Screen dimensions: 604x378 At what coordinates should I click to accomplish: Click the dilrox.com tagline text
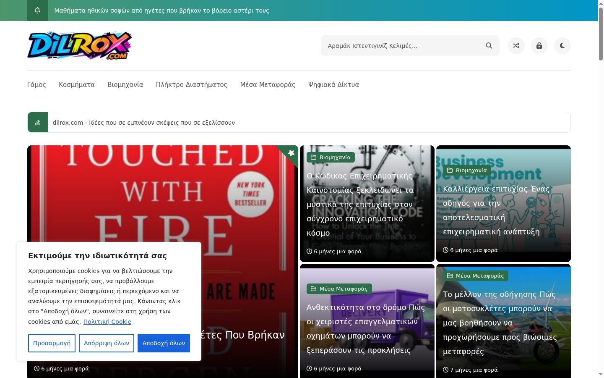(x=144, y=123)
